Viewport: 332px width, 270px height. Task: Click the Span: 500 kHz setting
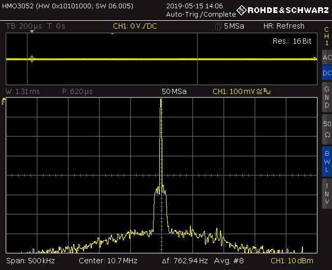pyautogui.click(x=30, y=260)
